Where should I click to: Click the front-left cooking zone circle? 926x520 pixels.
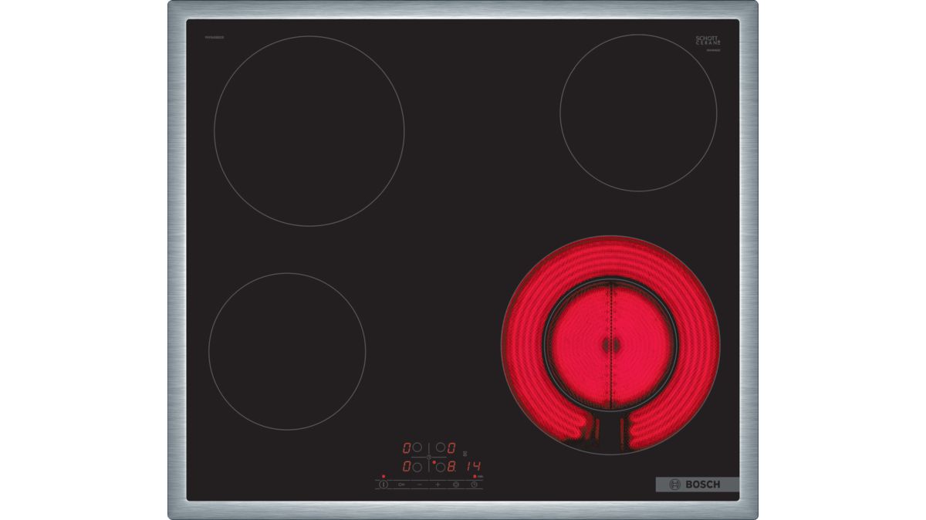287,351
